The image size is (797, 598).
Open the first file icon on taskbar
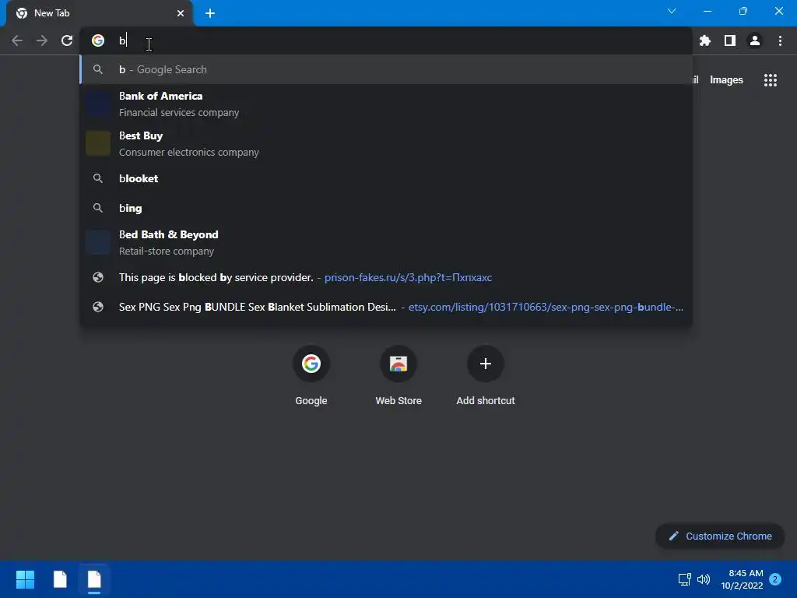coord(60,579)
